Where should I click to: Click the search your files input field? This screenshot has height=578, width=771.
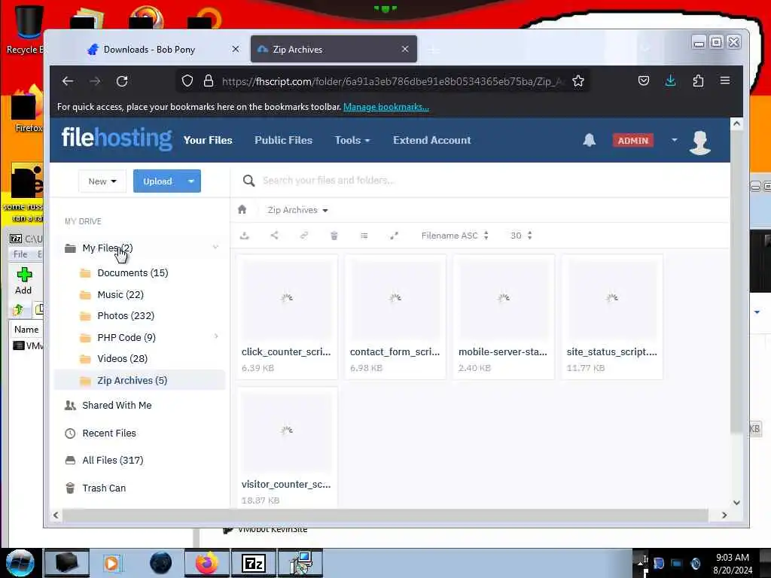point(492,181)
